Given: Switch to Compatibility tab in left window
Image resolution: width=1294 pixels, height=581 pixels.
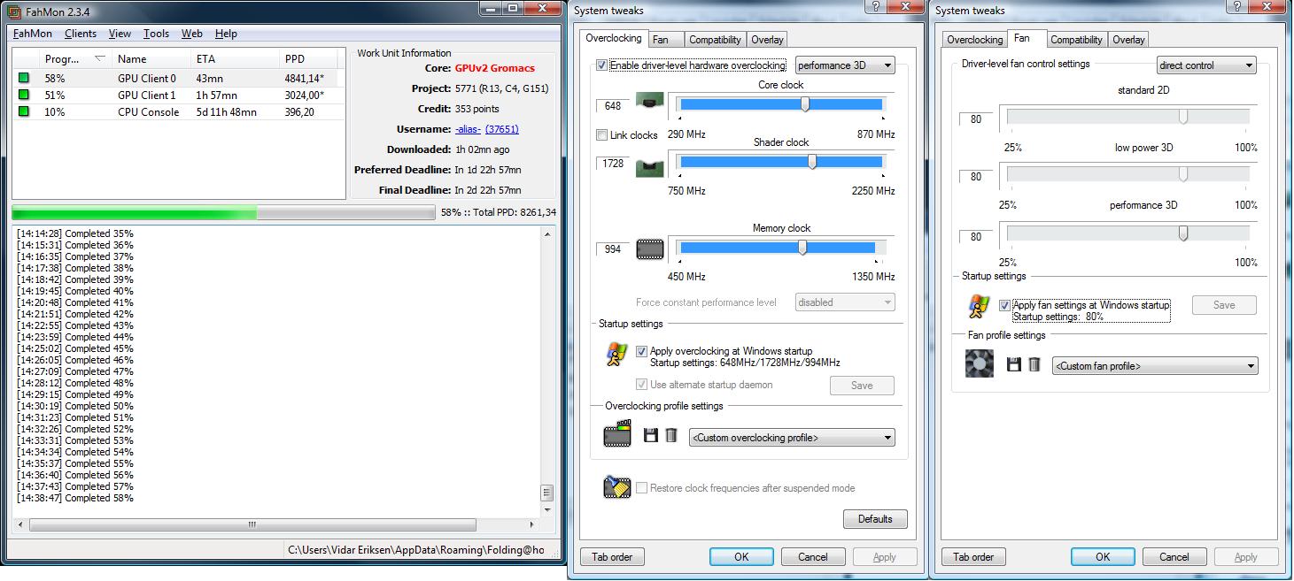Looking at the screenshot, I should click(715, 40).
